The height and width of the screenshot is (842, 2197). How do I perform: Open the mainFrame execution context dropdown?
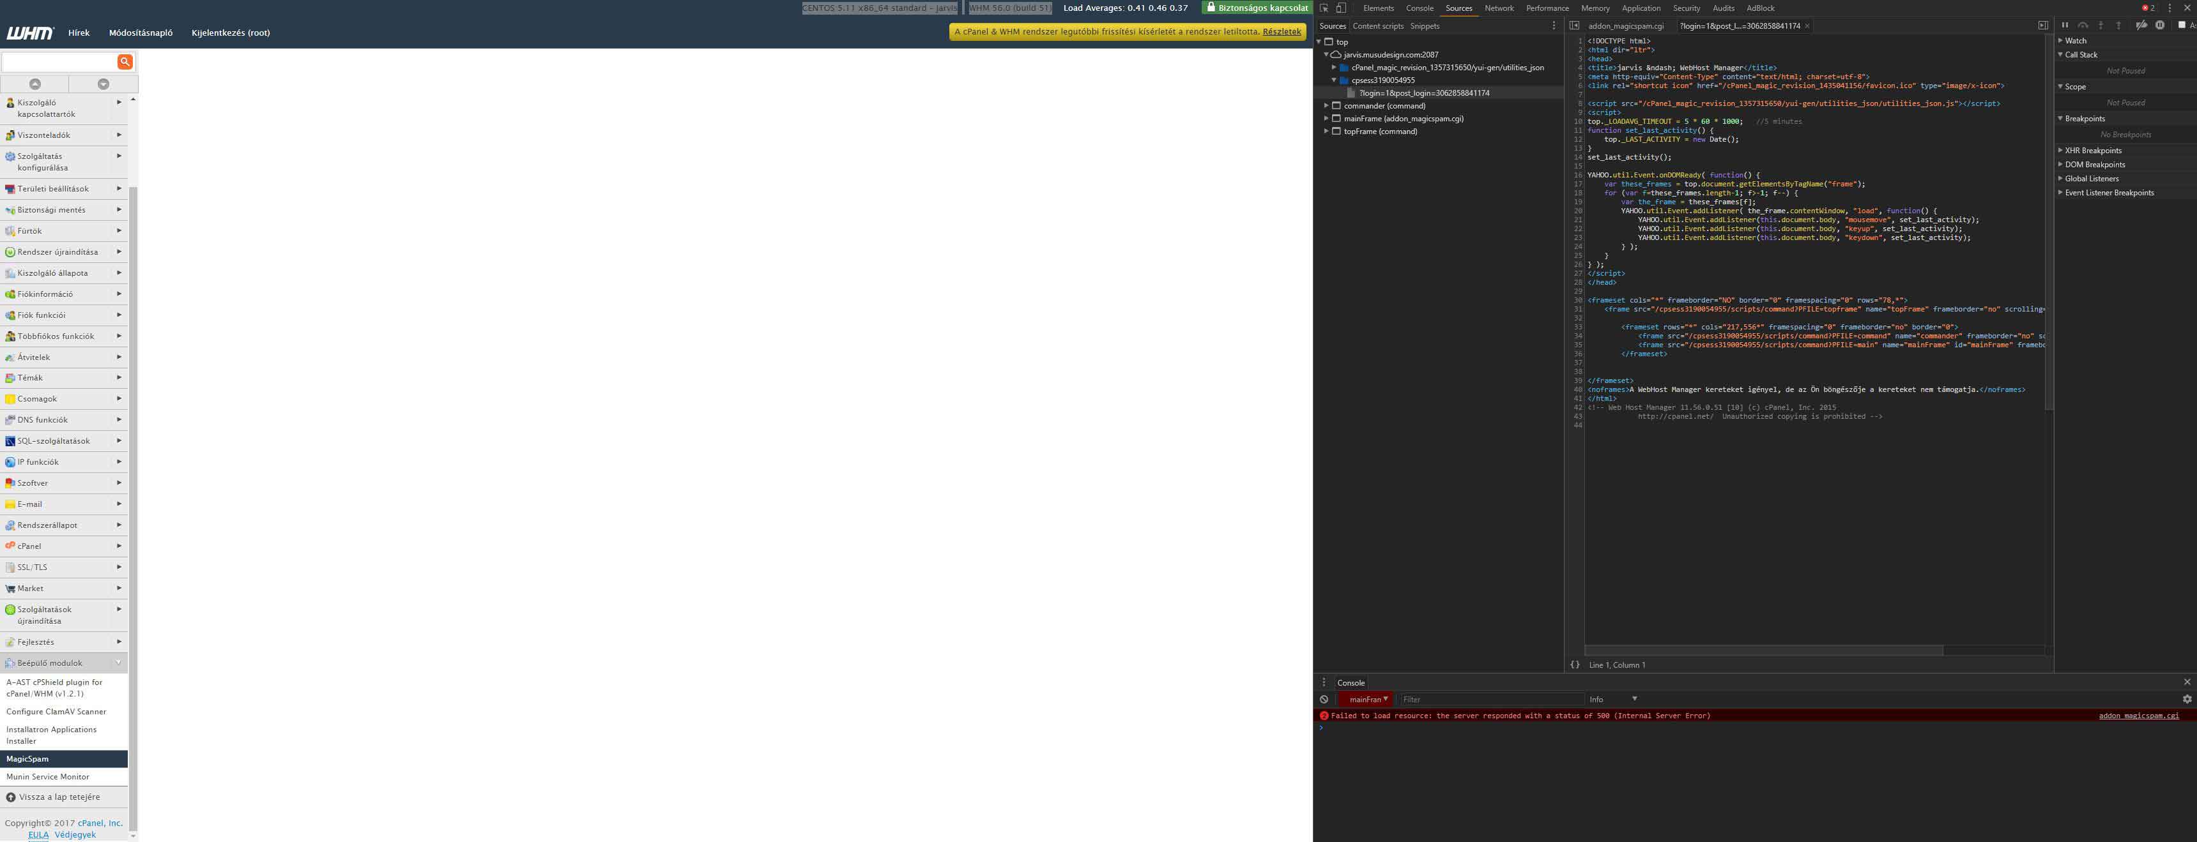(x=1367, y=699)
